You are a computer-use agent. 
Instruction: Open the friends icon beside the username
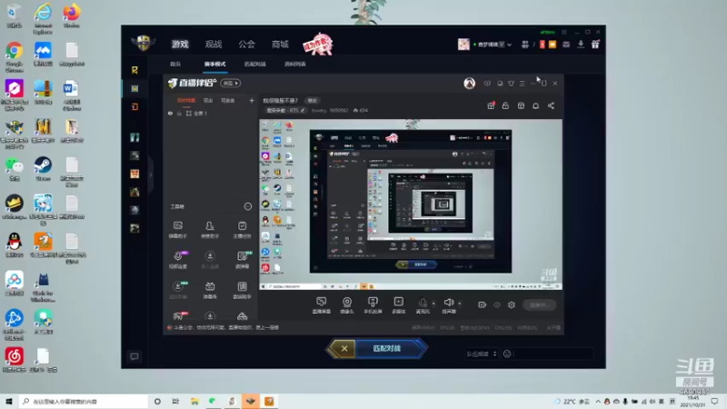(525, 45)
